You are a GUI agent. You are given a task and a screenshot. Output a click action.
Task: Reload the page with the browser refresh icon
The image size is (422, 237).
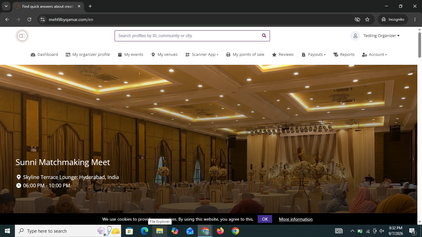coord(29,19)
